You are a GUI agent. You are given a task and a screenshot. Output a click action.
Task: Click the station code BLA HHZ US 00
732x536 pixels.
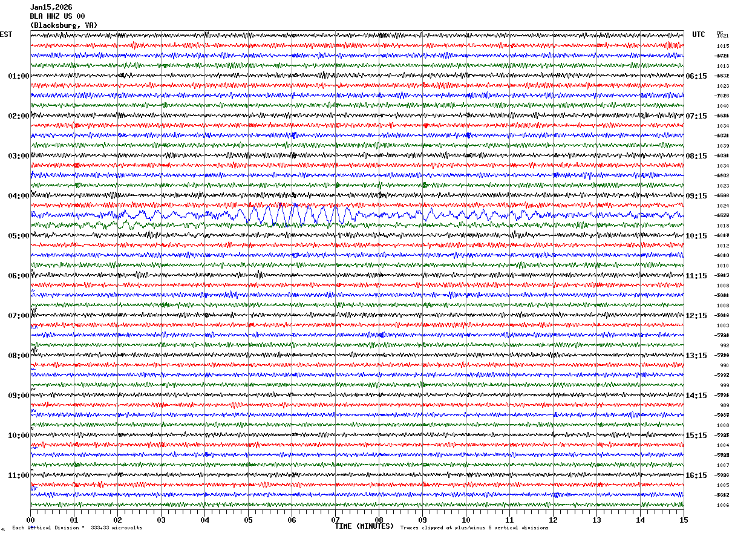point(57,16)
